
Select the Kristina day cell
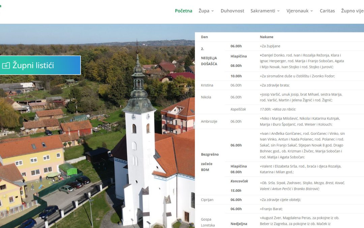[207, 85]
